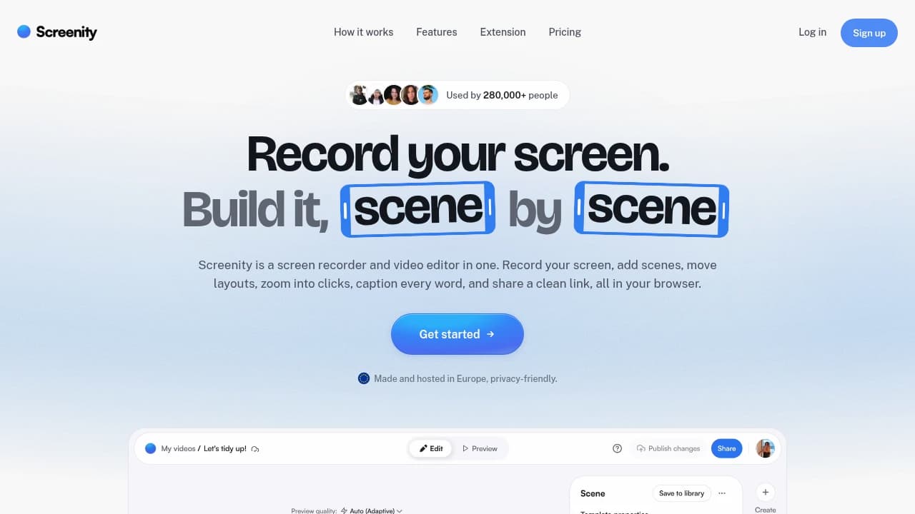Go to the Extension page
The width and height of the screenshot is (915, 514).
pyautogui.click(x=503, y=32)
